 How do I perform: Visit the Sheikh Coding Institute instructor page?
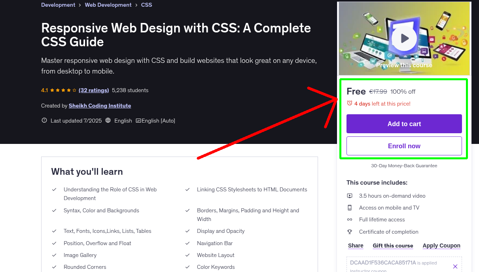click(x=100, y=106)
